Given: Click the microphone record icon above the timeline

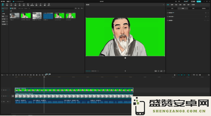Looking at the screenshot, I should click(175, 75).
